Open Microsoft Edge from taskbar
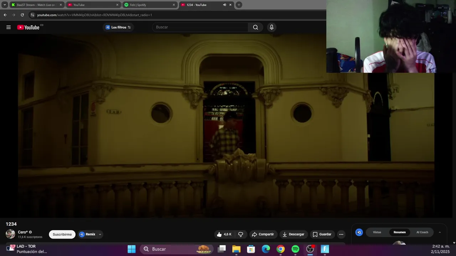This screenshot has height=256, width=456. point(266,249)
